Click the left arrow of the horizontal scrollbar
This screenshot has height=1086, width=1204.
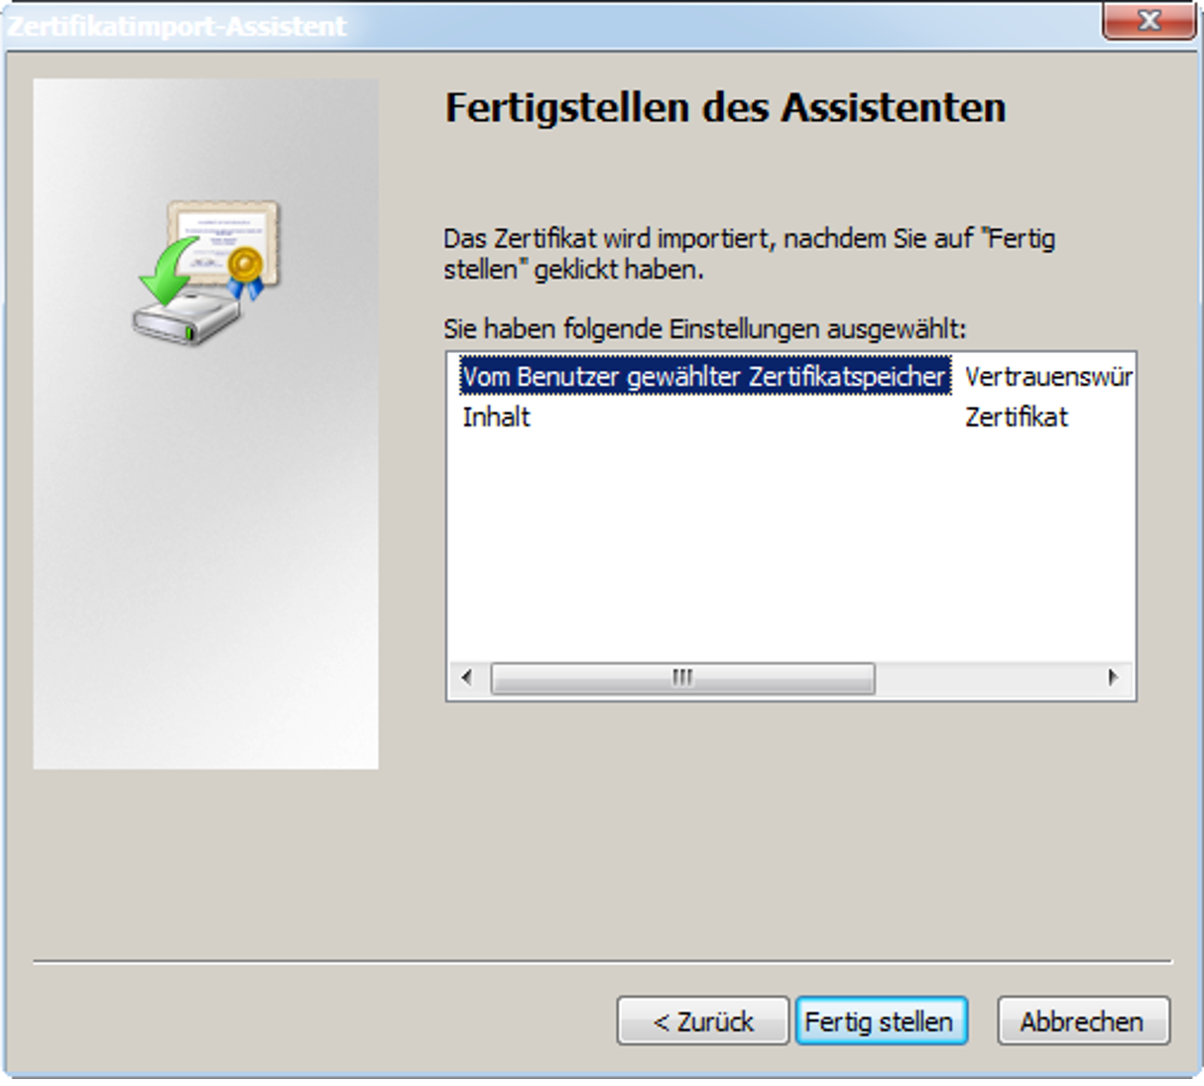[466, 677]
